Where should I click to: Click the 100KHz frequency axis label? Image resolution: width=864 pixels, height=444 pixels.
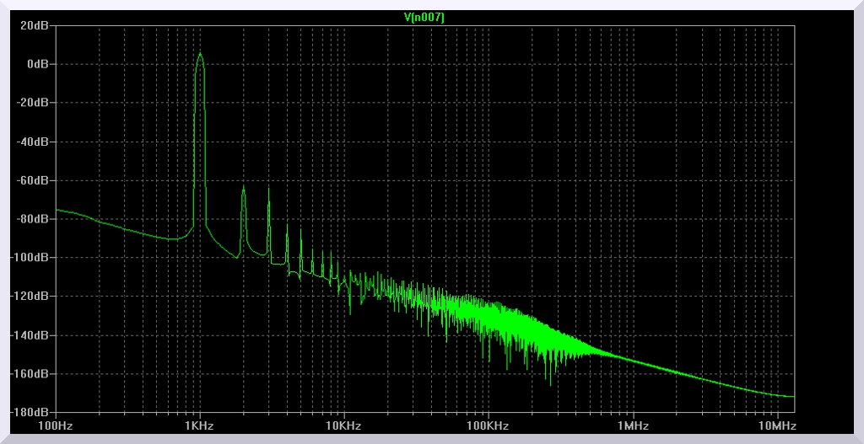pos(488,425)
